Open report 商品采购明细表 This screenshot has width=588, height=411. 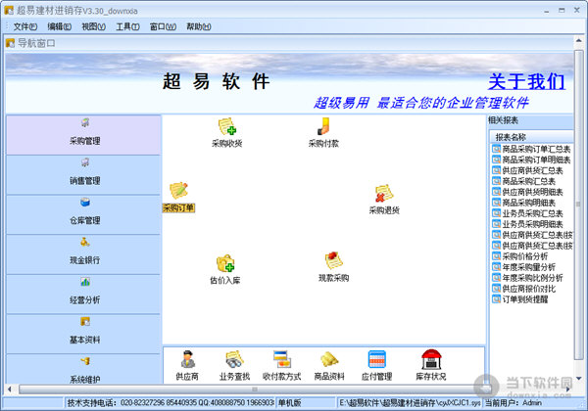coord(524,203)
